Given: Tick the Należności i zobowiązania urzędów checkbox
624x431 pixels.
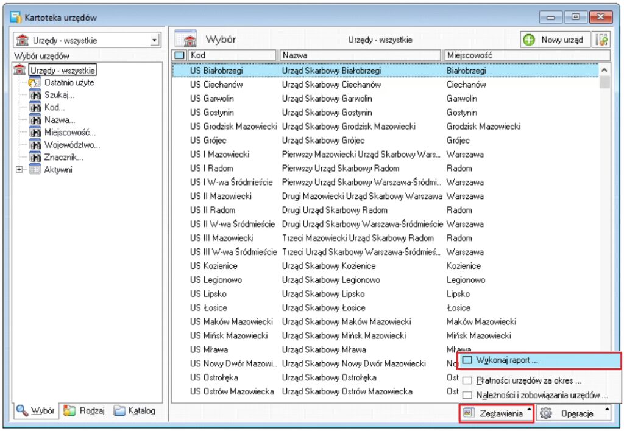Looking at the screenshot, I should click(x=467, y=396).
